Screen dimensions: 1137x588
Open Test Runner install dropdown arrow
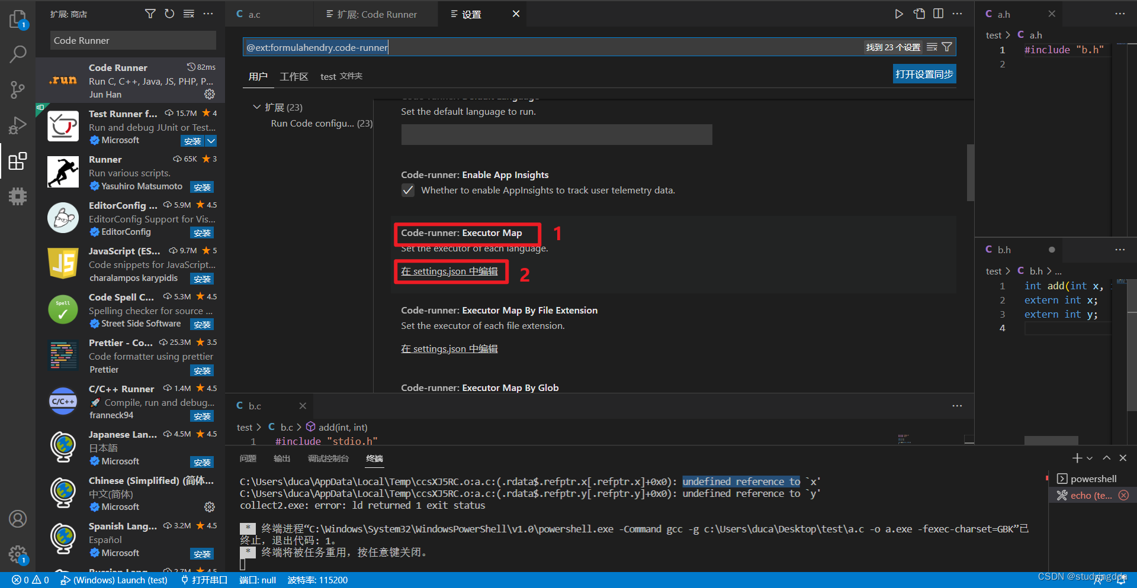[x=211, y=141]
